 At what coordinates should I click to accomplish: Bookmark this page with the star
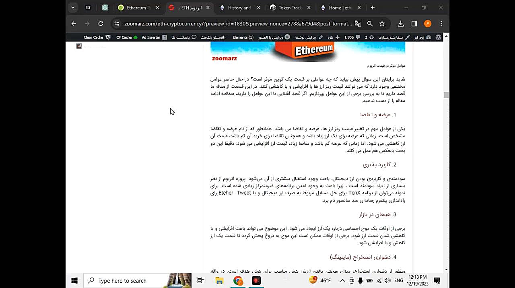[382, 24]
